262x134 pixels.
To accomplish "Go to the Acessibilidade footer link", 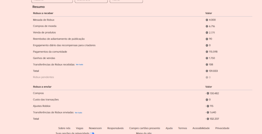I will click(x=201, y=128).
